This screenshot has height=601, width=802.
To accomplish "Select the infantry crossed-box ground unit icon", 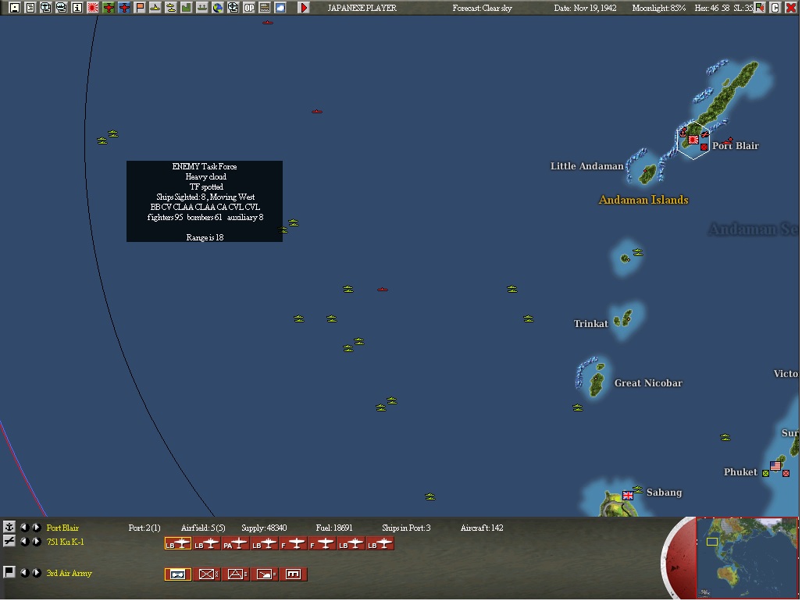I will tap(207, 575).
